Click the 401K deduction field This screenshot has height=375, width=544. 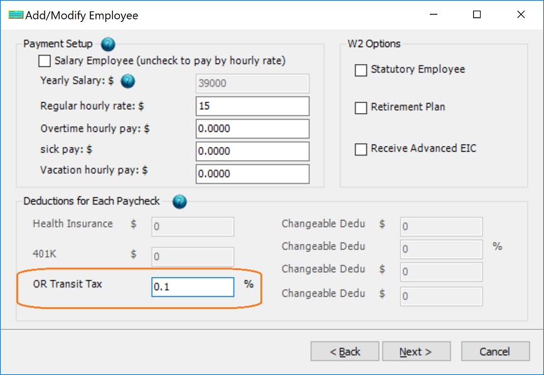click(193, 257)
